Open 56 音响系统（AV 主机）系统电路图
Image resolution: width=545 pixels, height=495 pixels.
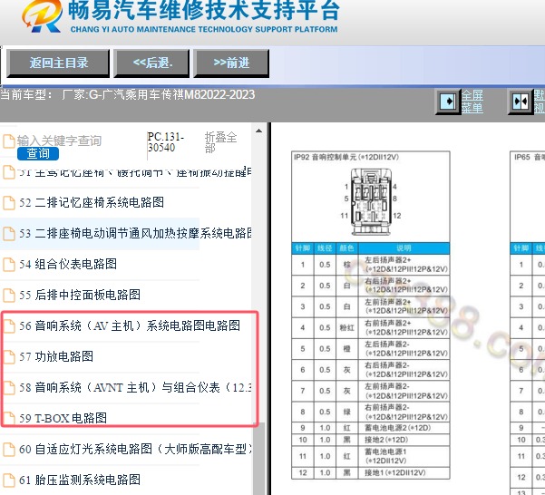click(x=130, y=325)
